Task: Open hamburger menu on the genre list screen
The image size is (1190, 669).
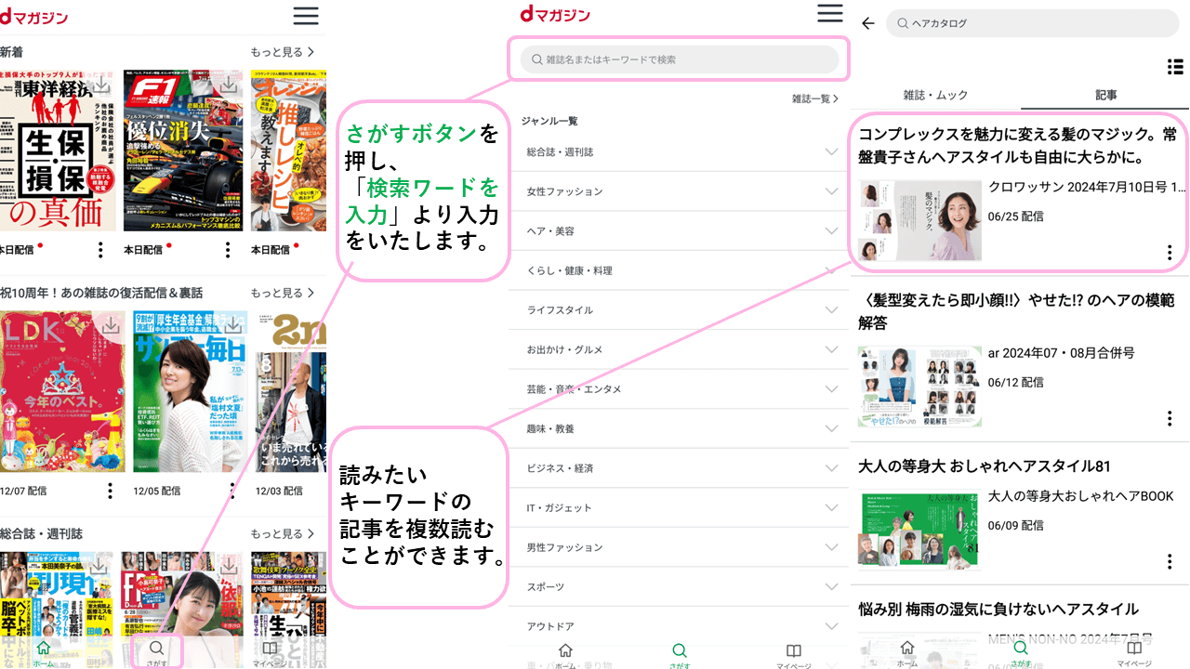Action: click(x=830, y=13)
